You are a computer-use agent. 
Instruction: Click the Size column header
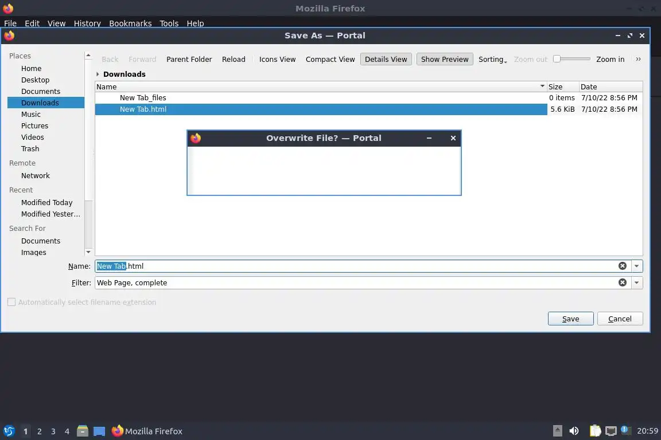coord(563,87)
